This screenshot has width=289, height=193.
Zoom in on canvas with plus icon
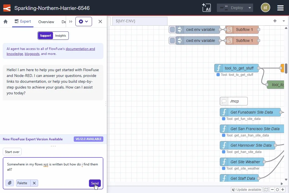[x=283, y=190]
